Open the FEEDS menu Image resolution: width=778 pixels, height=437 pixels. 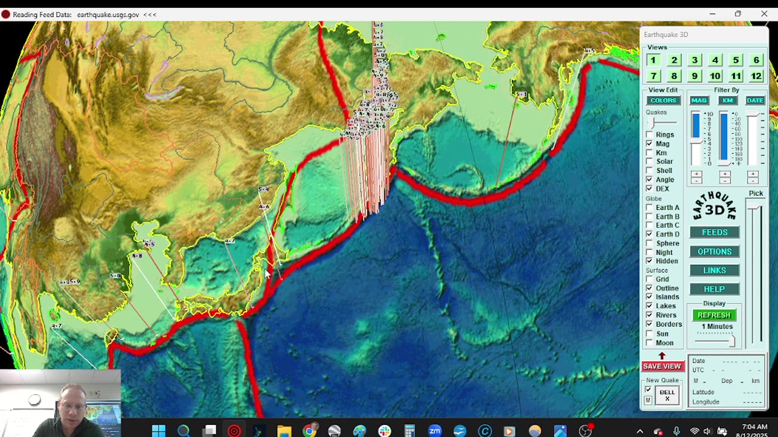tap(715, 232)
